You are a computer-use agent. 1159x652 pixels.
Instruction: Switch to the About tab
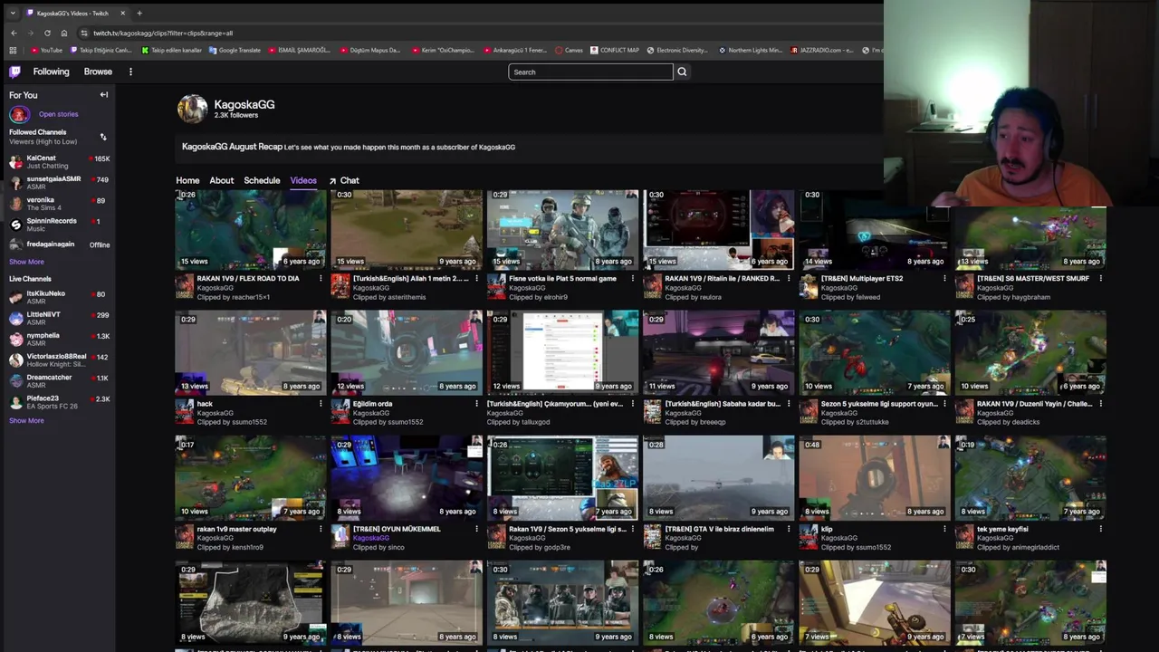coord(222,180)
